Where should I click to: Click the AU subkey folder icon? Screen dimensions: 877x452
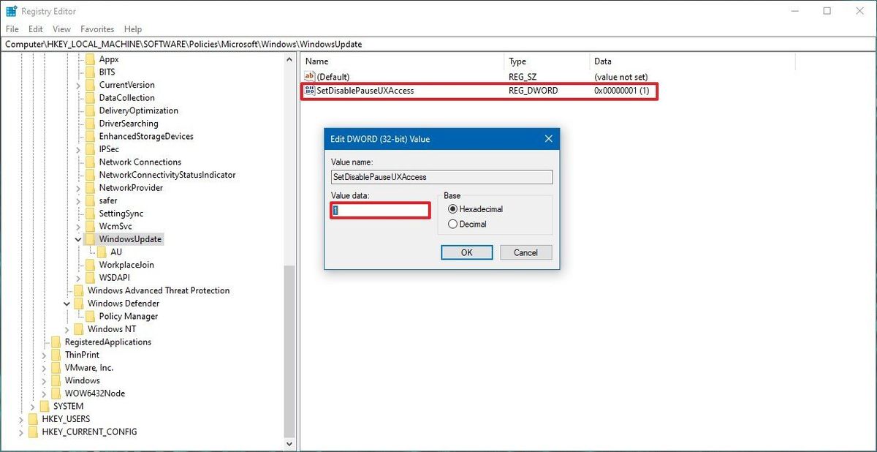coord(100,252)
